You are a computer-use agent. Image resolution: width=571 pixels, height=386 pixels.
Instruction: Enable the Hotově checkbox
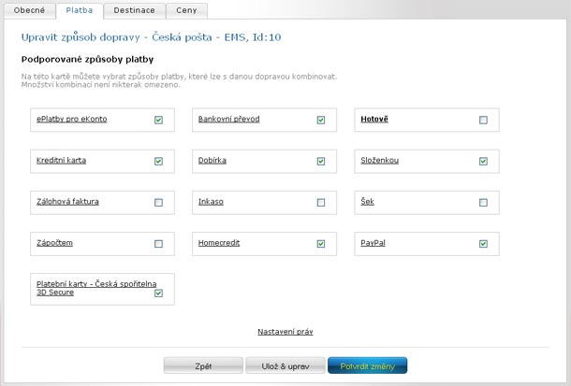483,120
